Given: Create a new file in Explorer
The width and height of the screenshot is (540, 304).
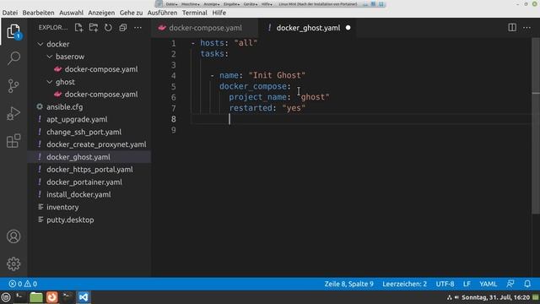Looking at the screenshot, I should [x=78, y=28].
